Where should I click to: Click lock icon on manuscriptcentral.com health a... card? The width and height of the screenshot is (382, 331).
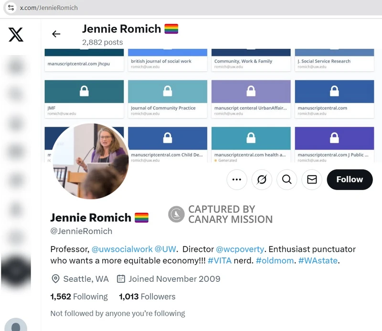(x=251, y=138)
